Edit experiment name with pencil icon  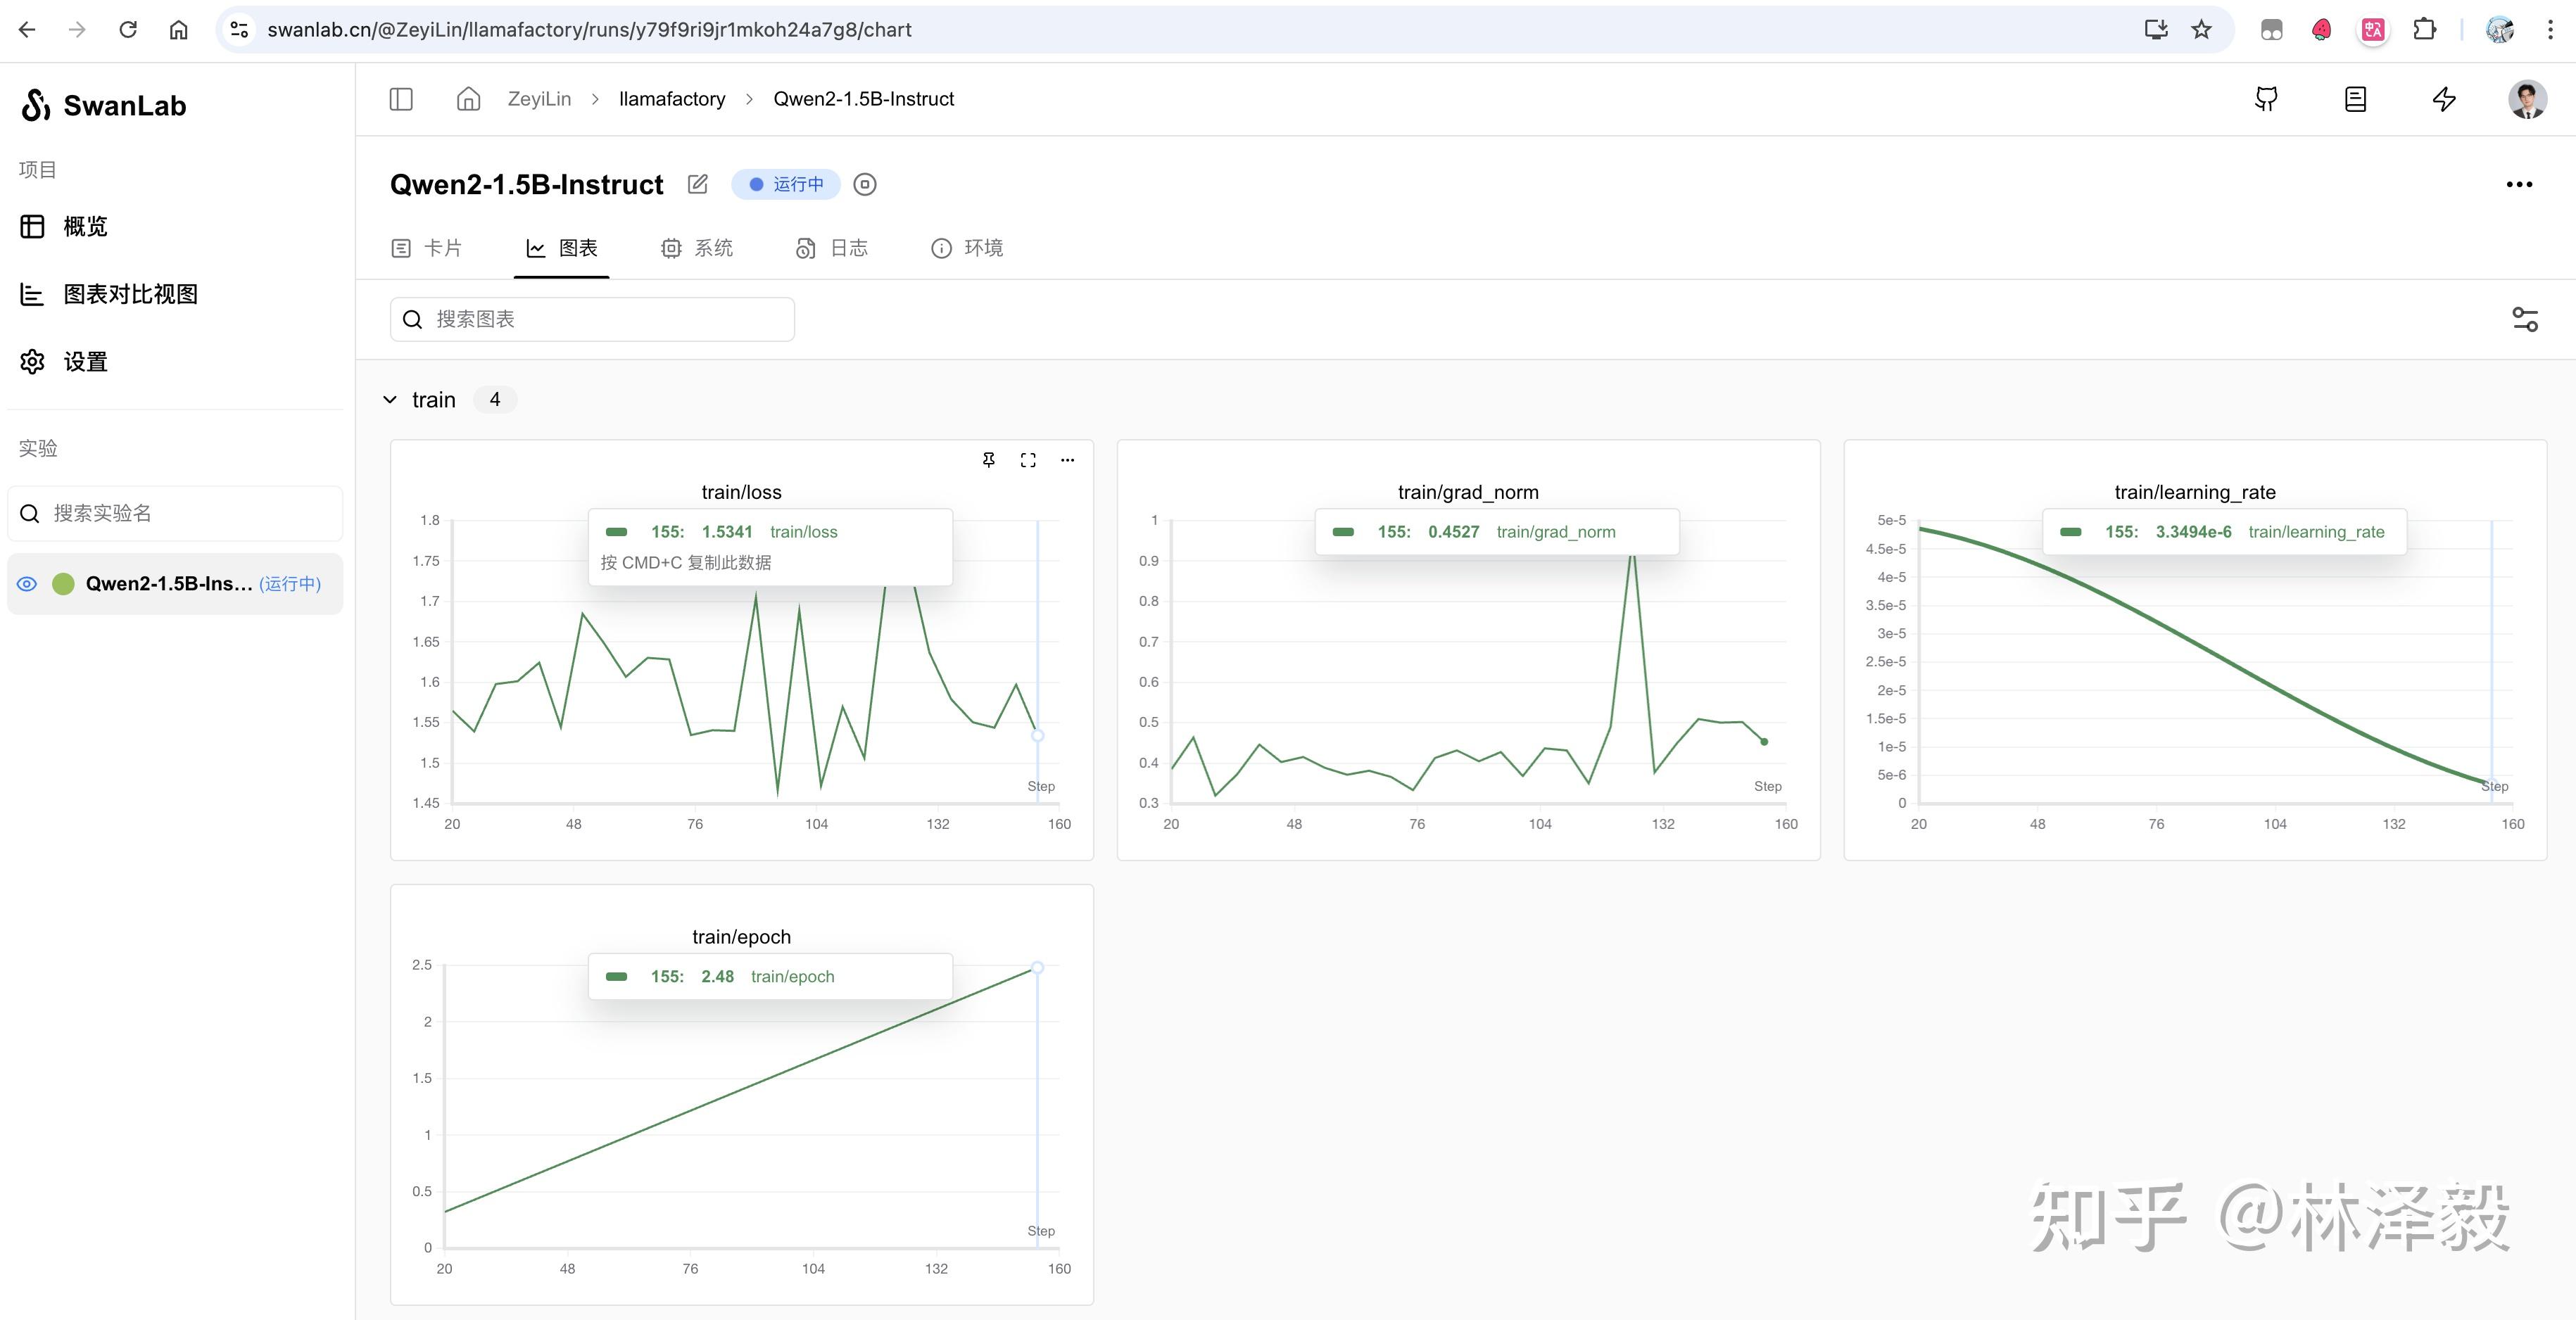[698, 184]
